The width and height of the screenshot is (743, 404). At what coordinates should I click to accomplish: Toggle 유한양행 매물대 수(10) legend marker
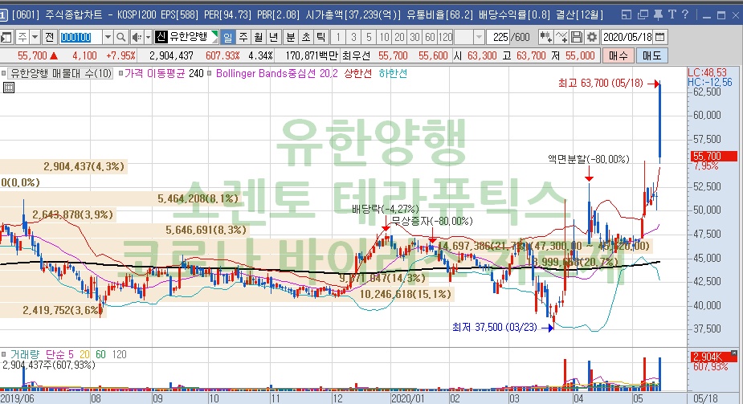coord(4,73)
